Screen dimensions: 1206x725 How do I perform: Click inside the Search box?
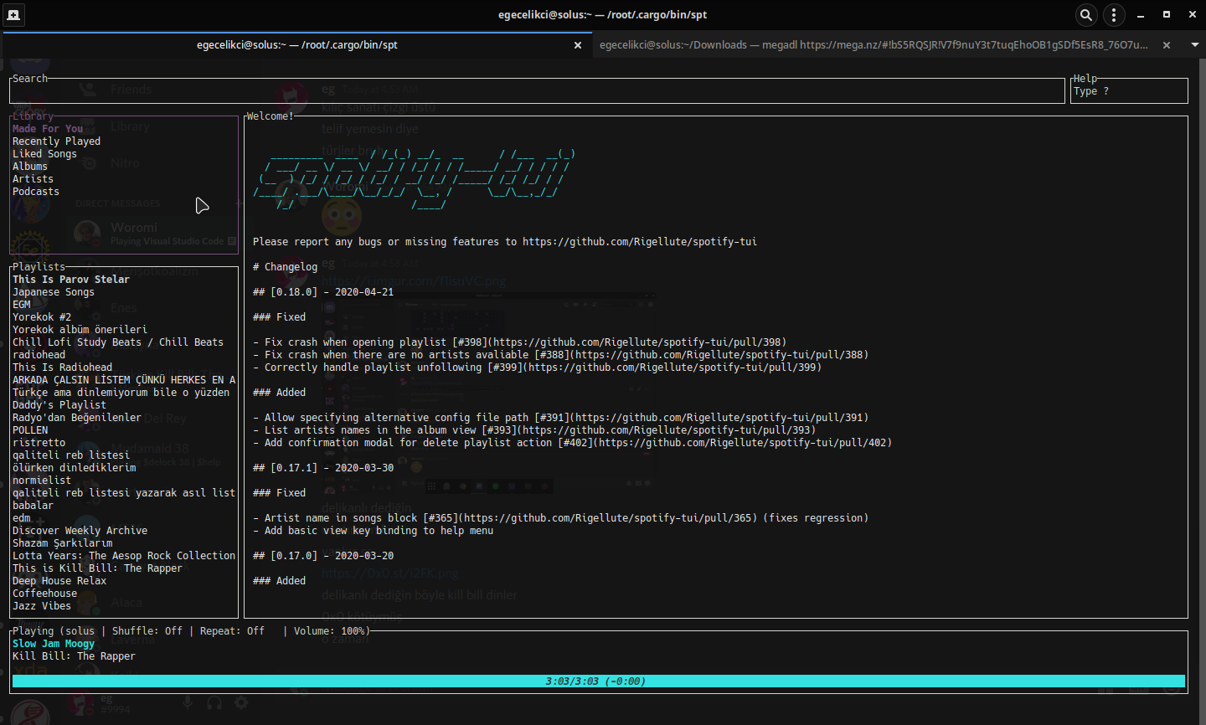tap(537, 91)
